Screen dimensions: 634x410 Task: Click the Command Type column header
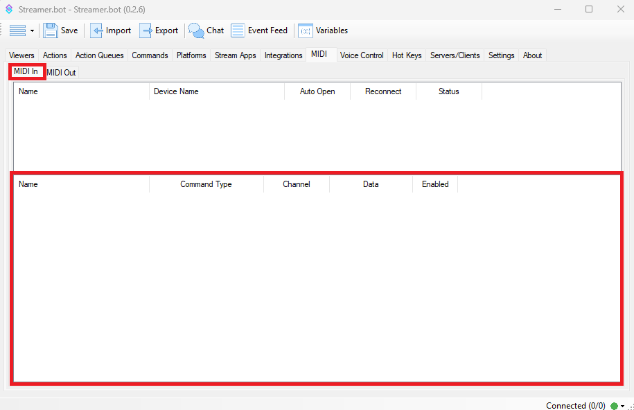(206, 184)
